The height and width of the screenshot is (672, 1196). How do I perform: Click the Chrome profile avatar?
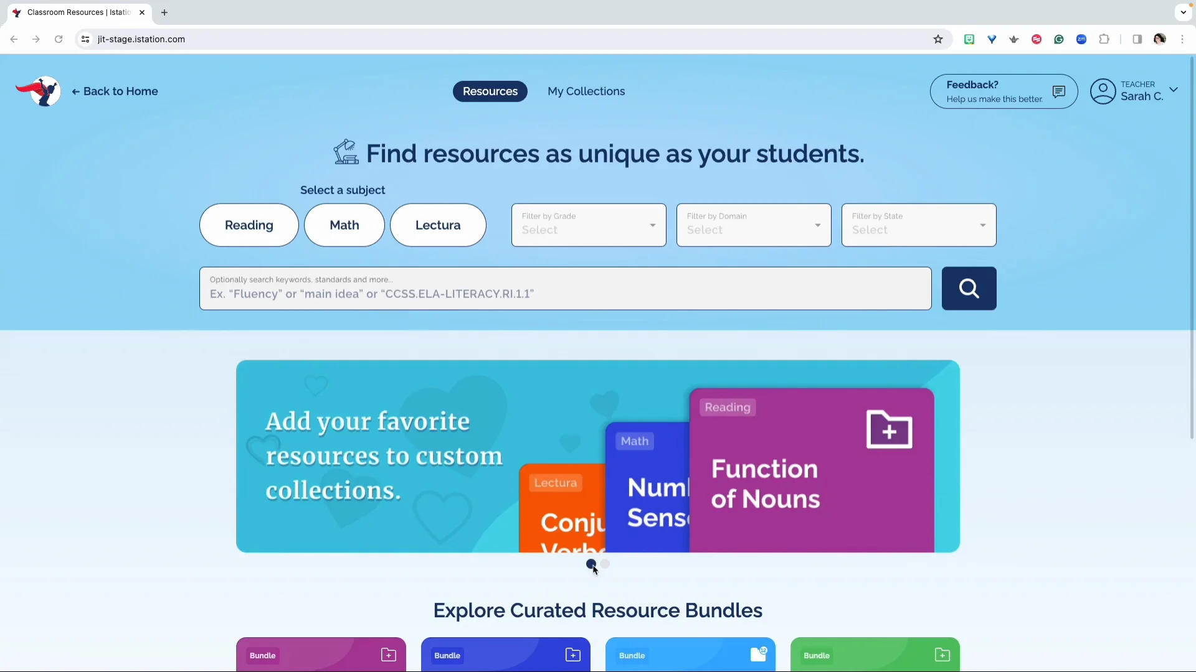pos(1159,39)
